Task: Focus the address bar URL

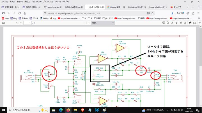Action: pos(74,13)
